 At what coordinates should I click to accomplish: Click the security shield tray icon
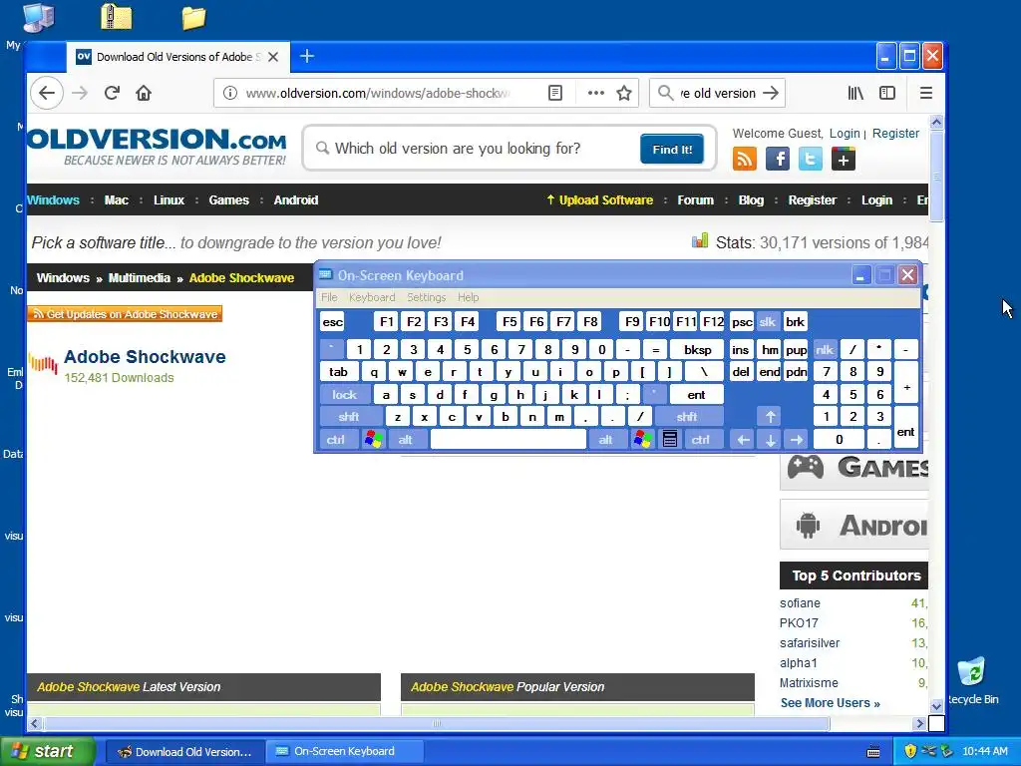(910, 751)
